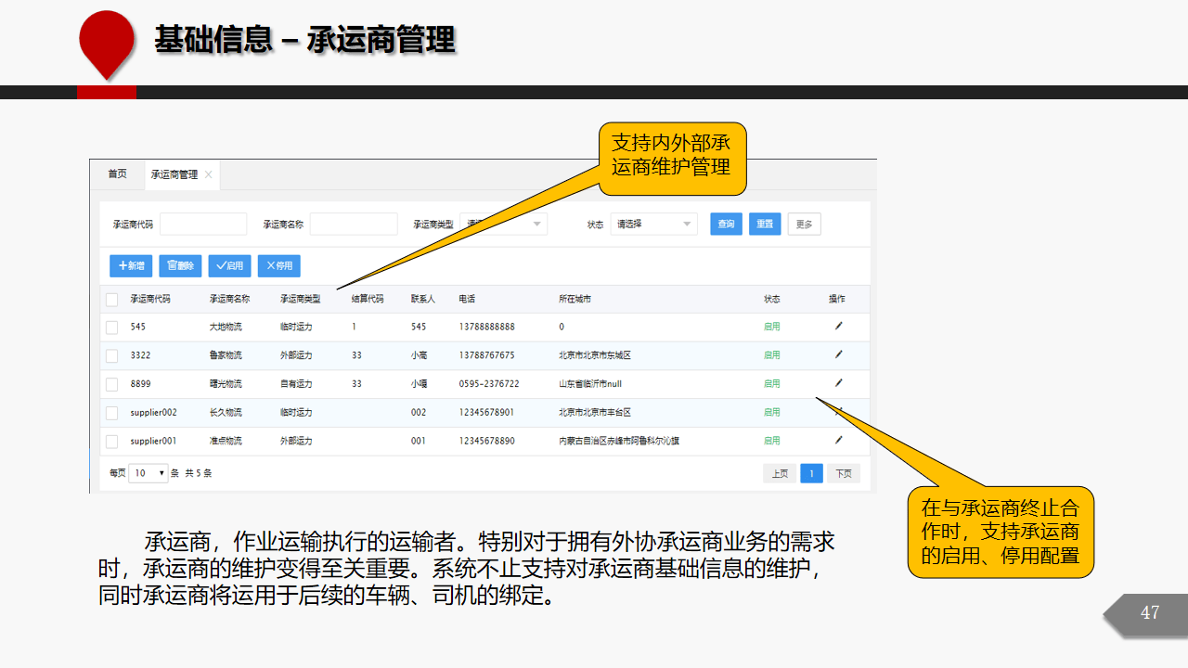Click the 查询 search button

(x=726, y=224)
